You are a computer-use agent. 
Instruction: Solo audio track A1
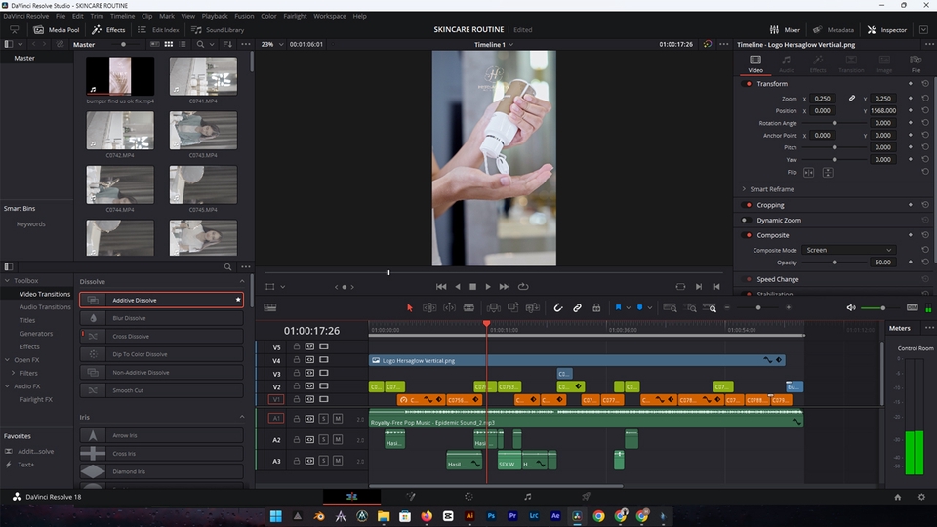click(323, 418)
